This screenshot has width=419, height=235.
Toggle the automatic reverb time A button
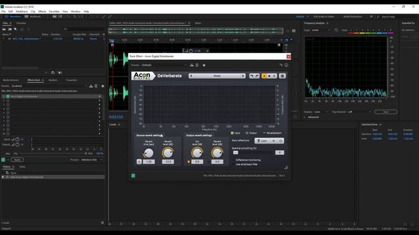139,161
